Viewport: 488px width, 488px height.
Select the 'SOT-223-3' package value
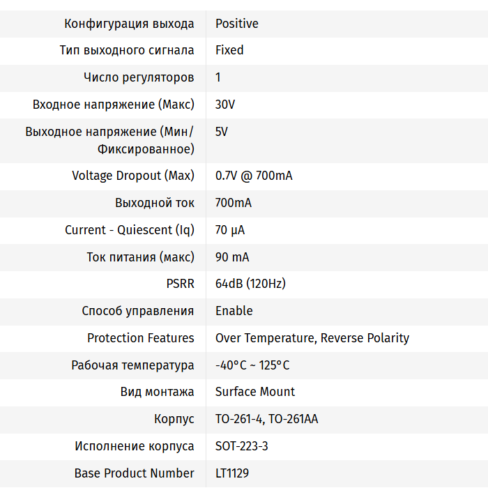tap(242, 446)
